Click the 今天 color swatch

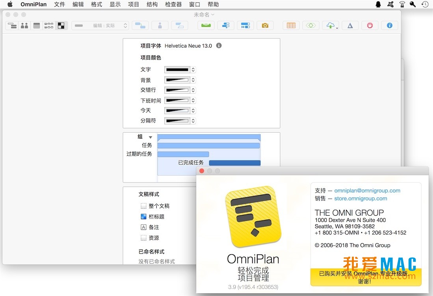[x=177, y=111]
